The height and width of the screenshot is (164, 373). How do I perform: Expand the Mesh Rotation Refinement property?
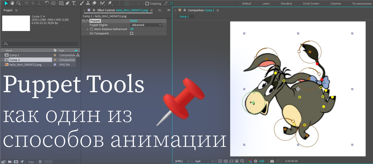pos(88,29)
